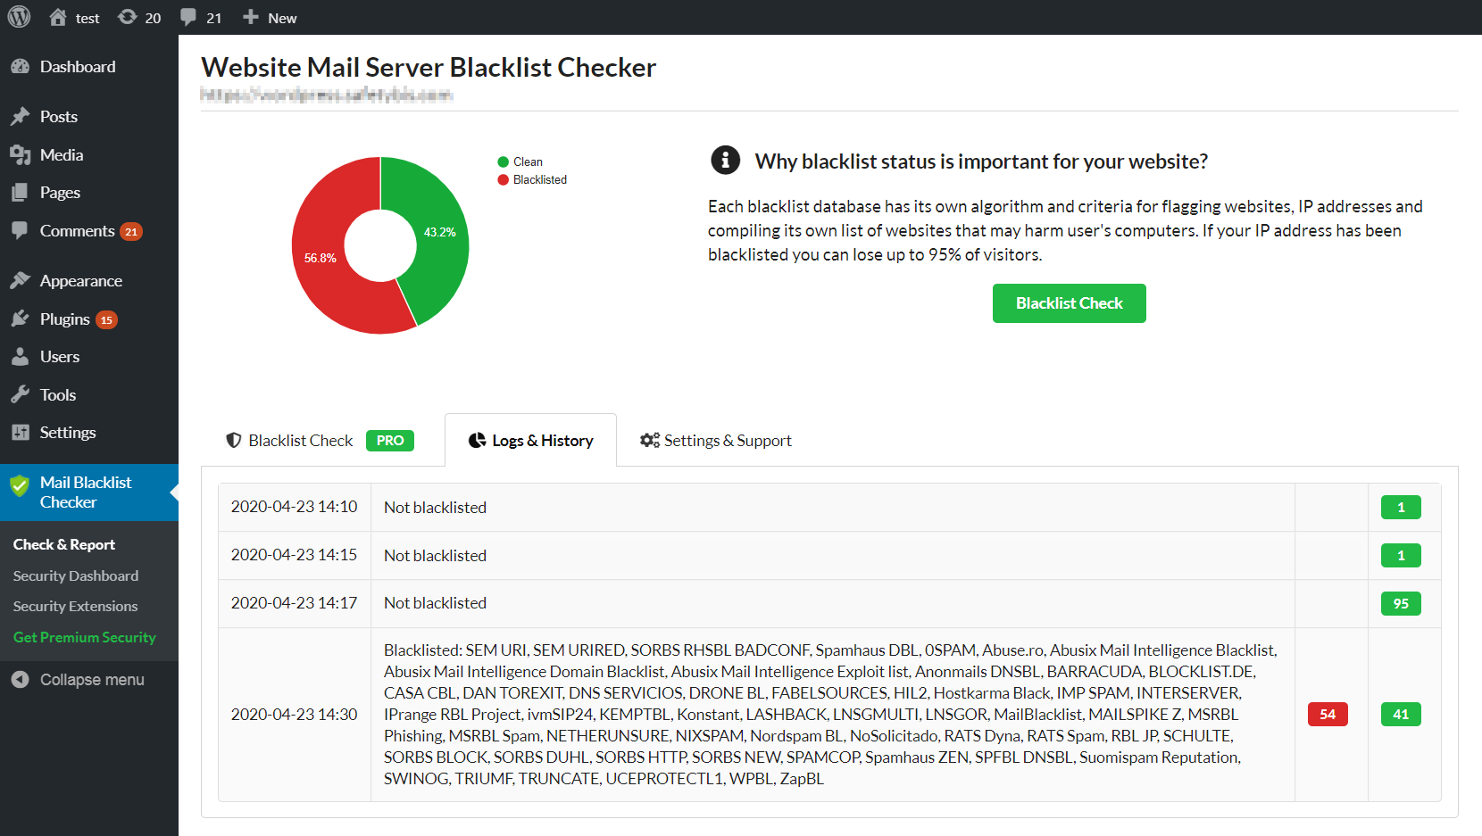Screen dimensions: 1482x836
Task: Click the Plugins plug icon in sidebar
Action: pos(21,319)
